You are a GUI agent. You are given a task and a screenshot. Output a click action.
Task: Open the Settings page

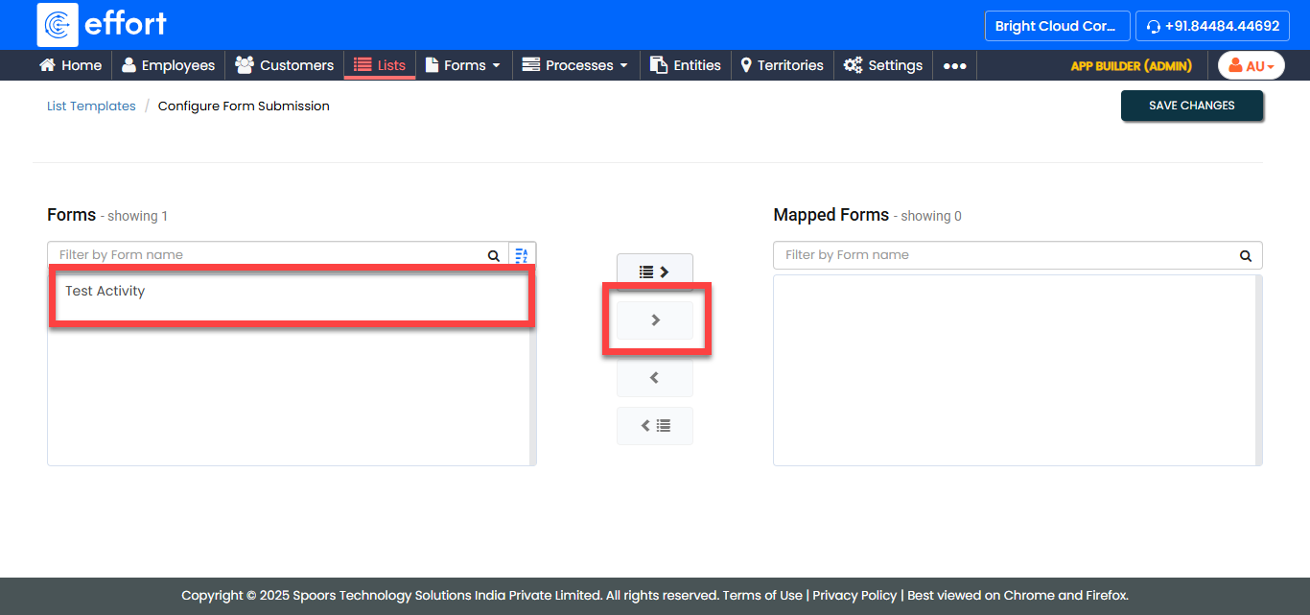pyautogui.click(x=883, y=65)
